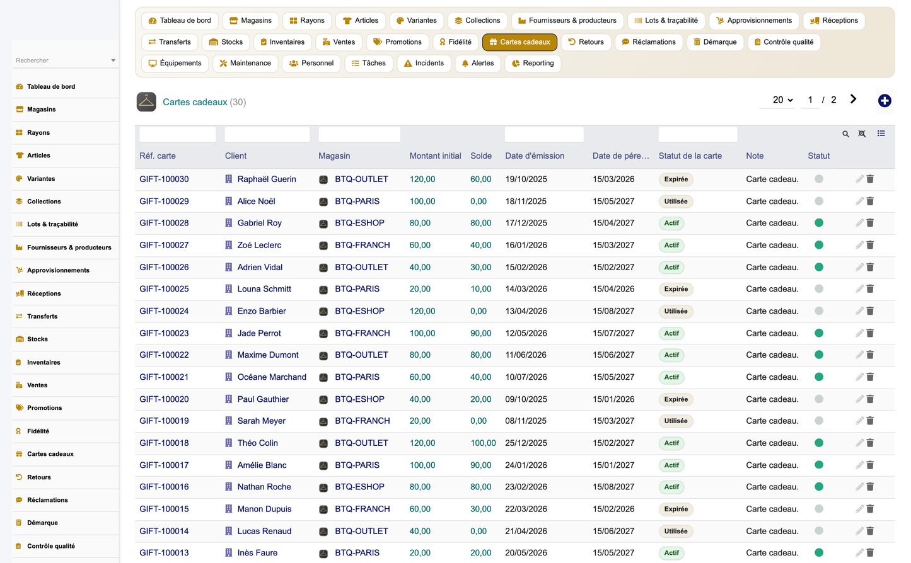Click the blue plus add-card icon
The image size is (911, 563).
(x=885, y=101)
